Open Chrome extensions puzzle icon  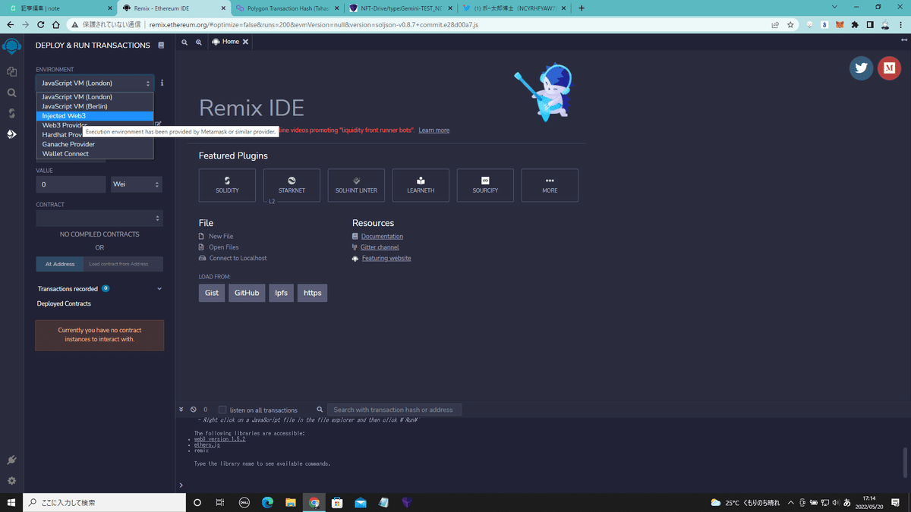855,24
